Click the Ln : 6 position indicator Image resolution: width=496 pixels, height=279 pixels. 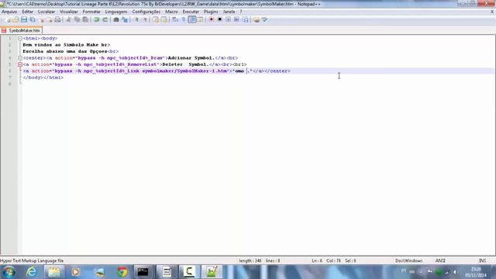pos(317,260)
